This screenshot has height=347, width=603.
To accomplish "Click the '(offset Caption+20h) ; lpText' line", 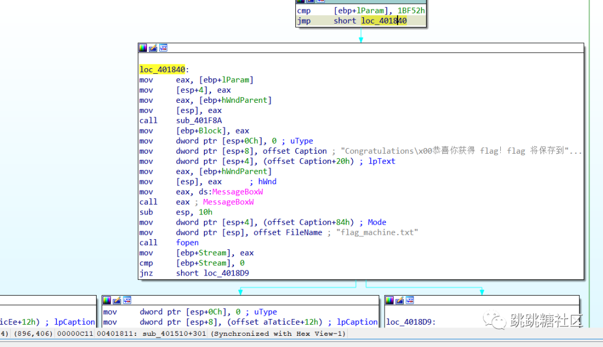I will pyautogui.click(x=267, y=161).
